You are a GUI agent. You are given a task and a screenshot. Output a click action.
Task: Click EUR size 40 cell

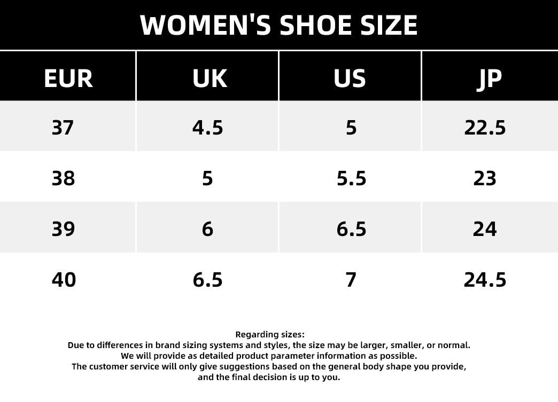coord(68,278)
